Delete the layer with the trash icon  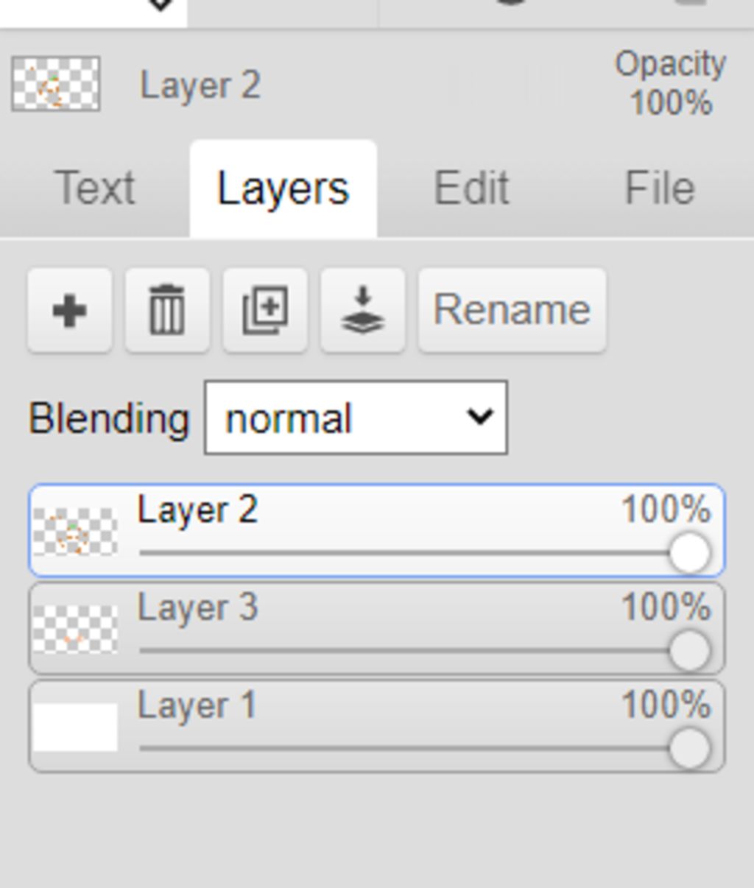coord(167,310)
